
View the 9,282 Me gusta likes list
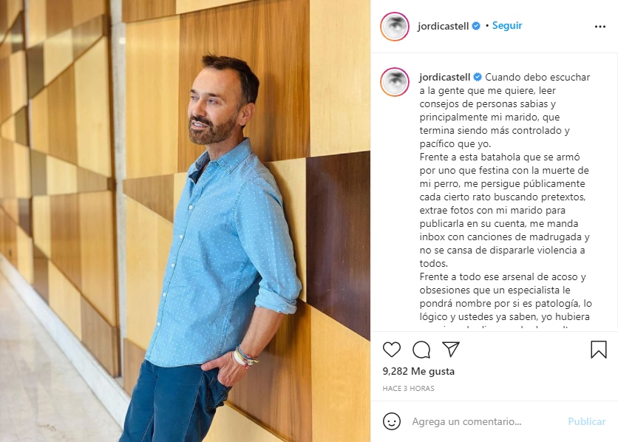click(418, 372)
